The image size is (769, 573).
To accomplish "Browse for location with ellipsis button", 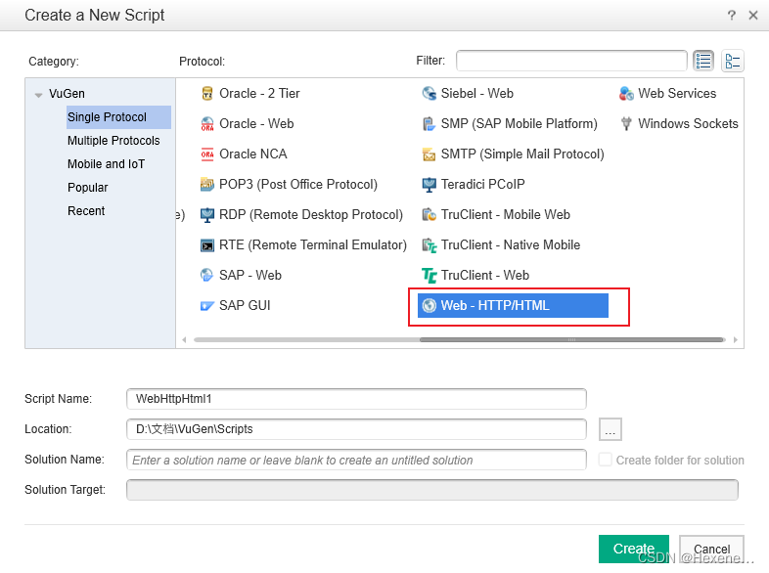I will [x=611, y=429].
